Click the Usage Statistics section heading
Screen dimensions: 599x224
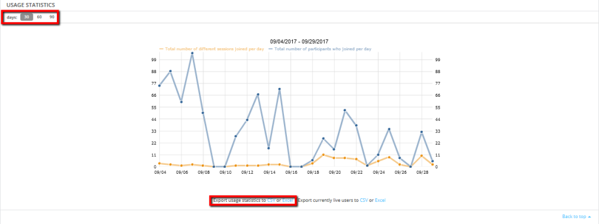coord(31,5)
